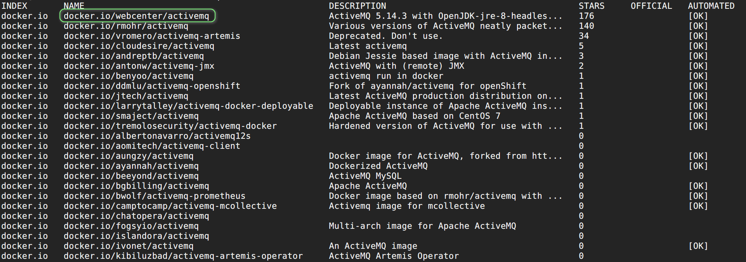
Task: Select the 'An ActiveMQ image' description
Action: [373, 246]
